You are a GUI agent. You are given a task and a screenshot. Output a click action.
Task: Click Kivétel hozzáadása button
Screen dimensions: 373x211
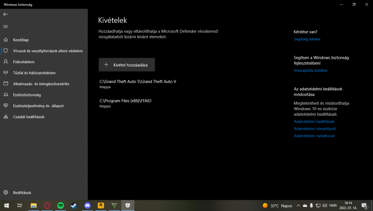click(127, 65)
